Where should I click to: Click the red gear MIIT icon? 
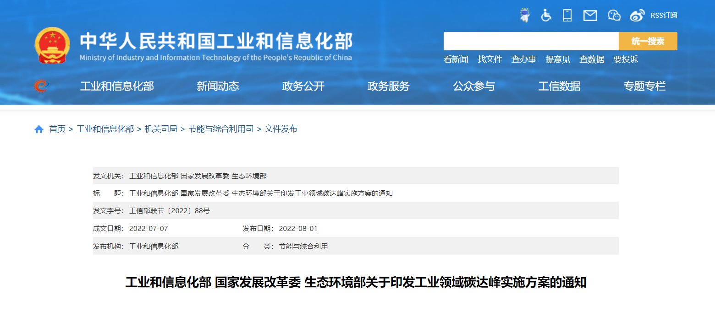(x=41, y=86)
